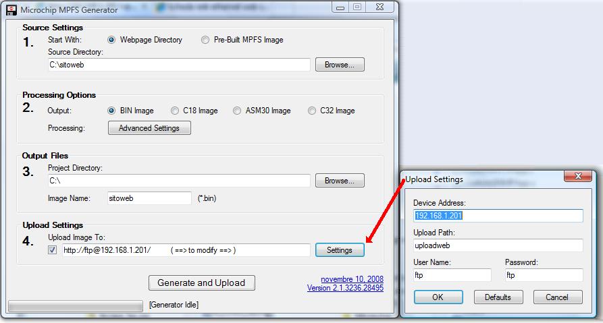603x323 pixels.
Task: Close the Microchip MPFS Generator window
Action: (x=380, y=7)
